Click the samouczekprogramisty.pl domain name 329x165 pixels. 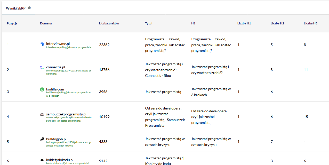point(66,114)
